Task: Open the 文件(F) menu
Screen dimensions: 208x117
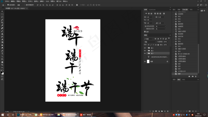Action: click(x=7, y=1)
